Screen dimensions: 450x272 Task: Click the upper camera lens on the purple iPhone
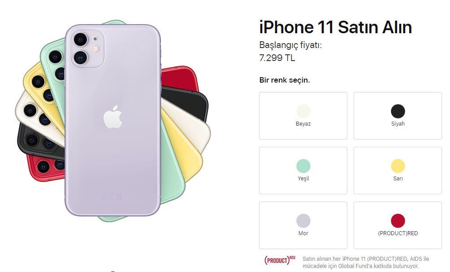point(81,39)
